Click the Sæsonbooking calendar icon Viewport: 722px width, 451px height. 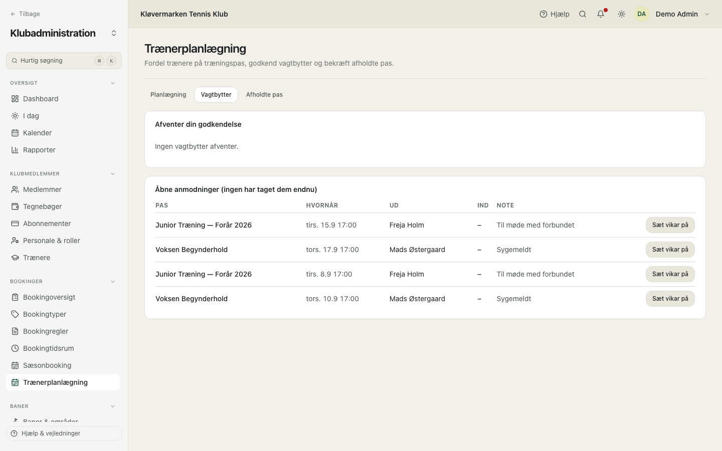15,365
